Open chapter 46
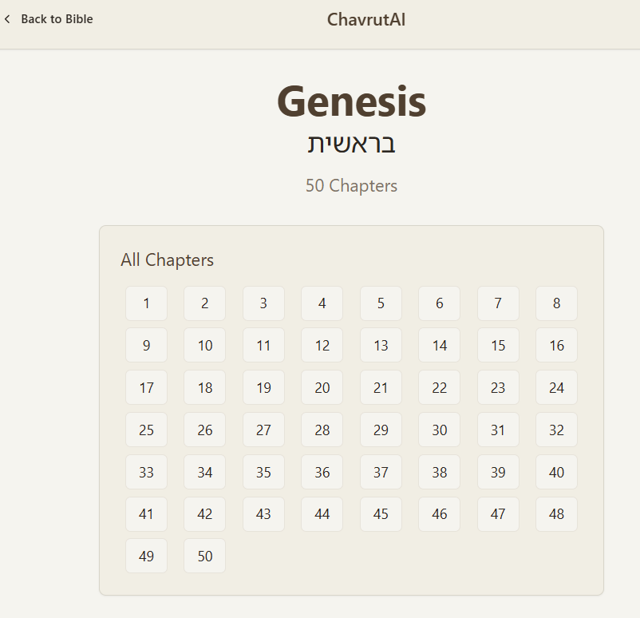The image size is (640, 618). click(x=439, y=514)
